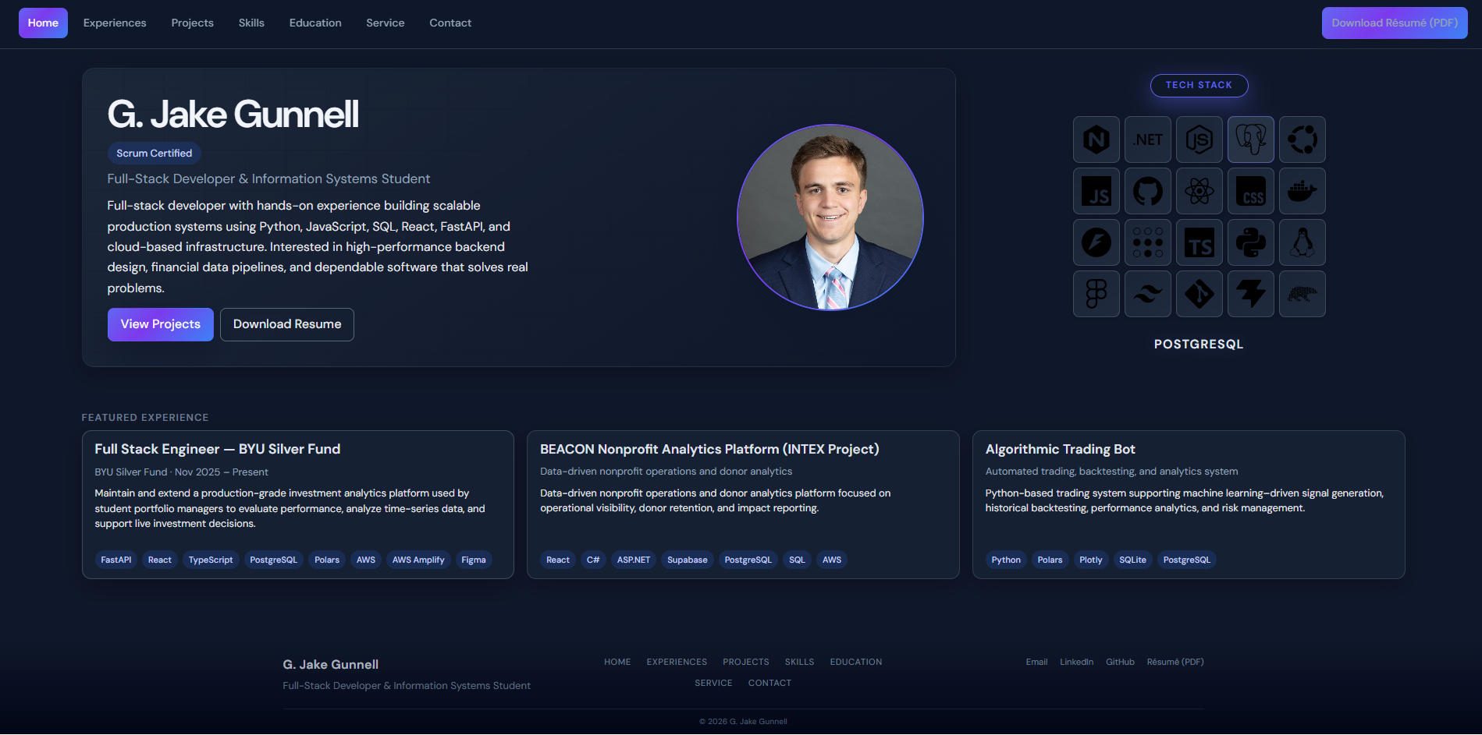The width and height of the screenshot is (1482, 735).
Task: Pick the Node.js hexagon icon
Action: coord(1199,140)
